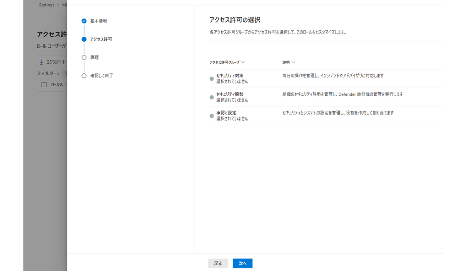The height and width of the screenshot is (271, 469).
Task: Tick the checkbox next to ロール名
Action: (x=44, y=85)
